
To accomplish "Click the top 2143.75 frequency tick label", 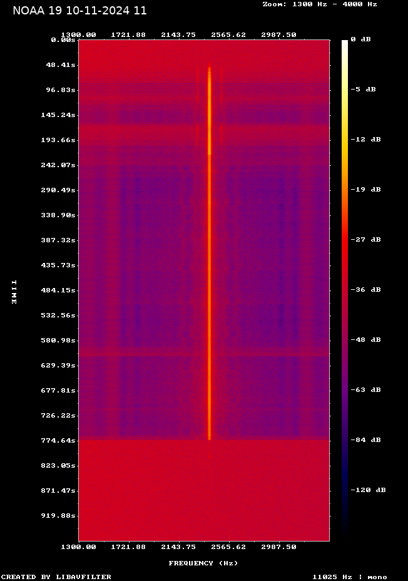I will click(x=179, y=35).
